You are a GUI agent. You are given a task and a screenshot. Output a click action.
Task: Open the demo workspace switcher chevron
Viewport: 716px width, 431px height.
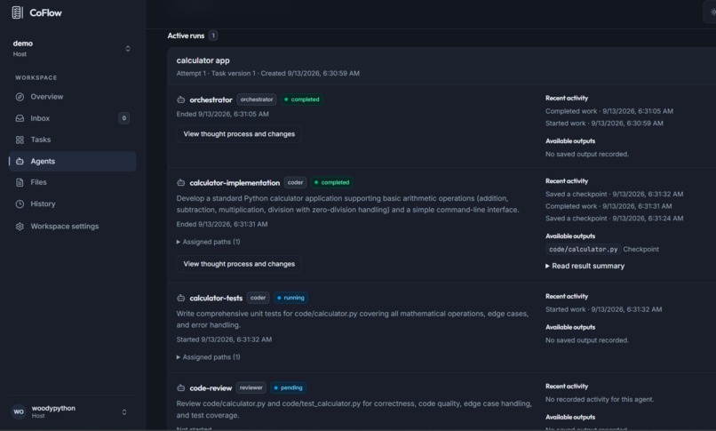pos(128,49)
